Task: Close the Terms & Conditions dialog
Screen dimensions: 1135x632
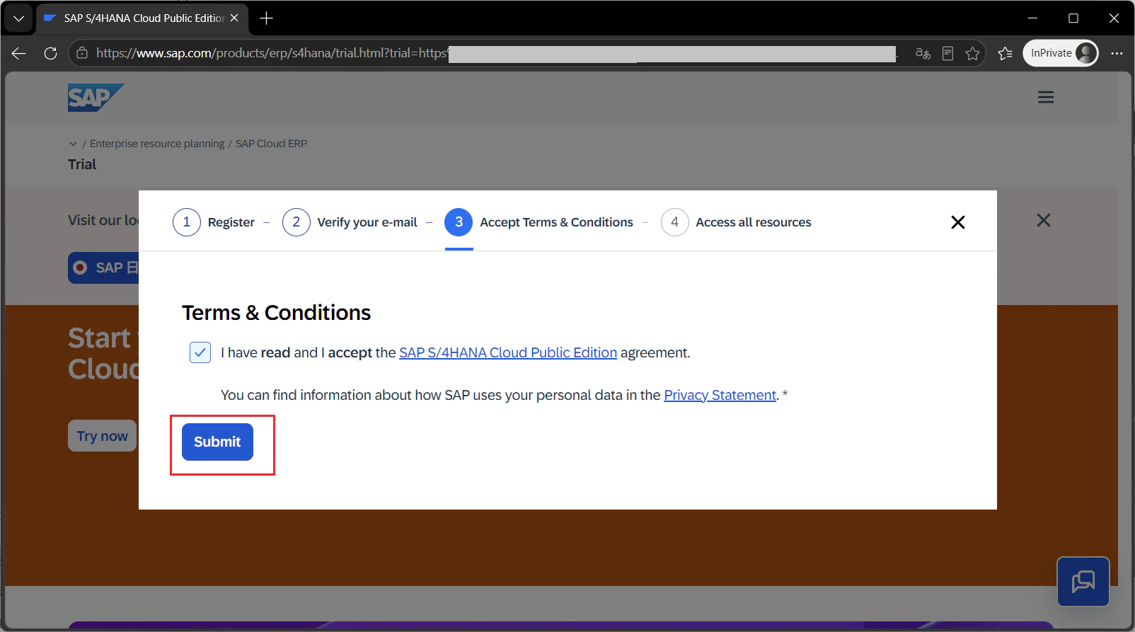Action: click(958, 222)
